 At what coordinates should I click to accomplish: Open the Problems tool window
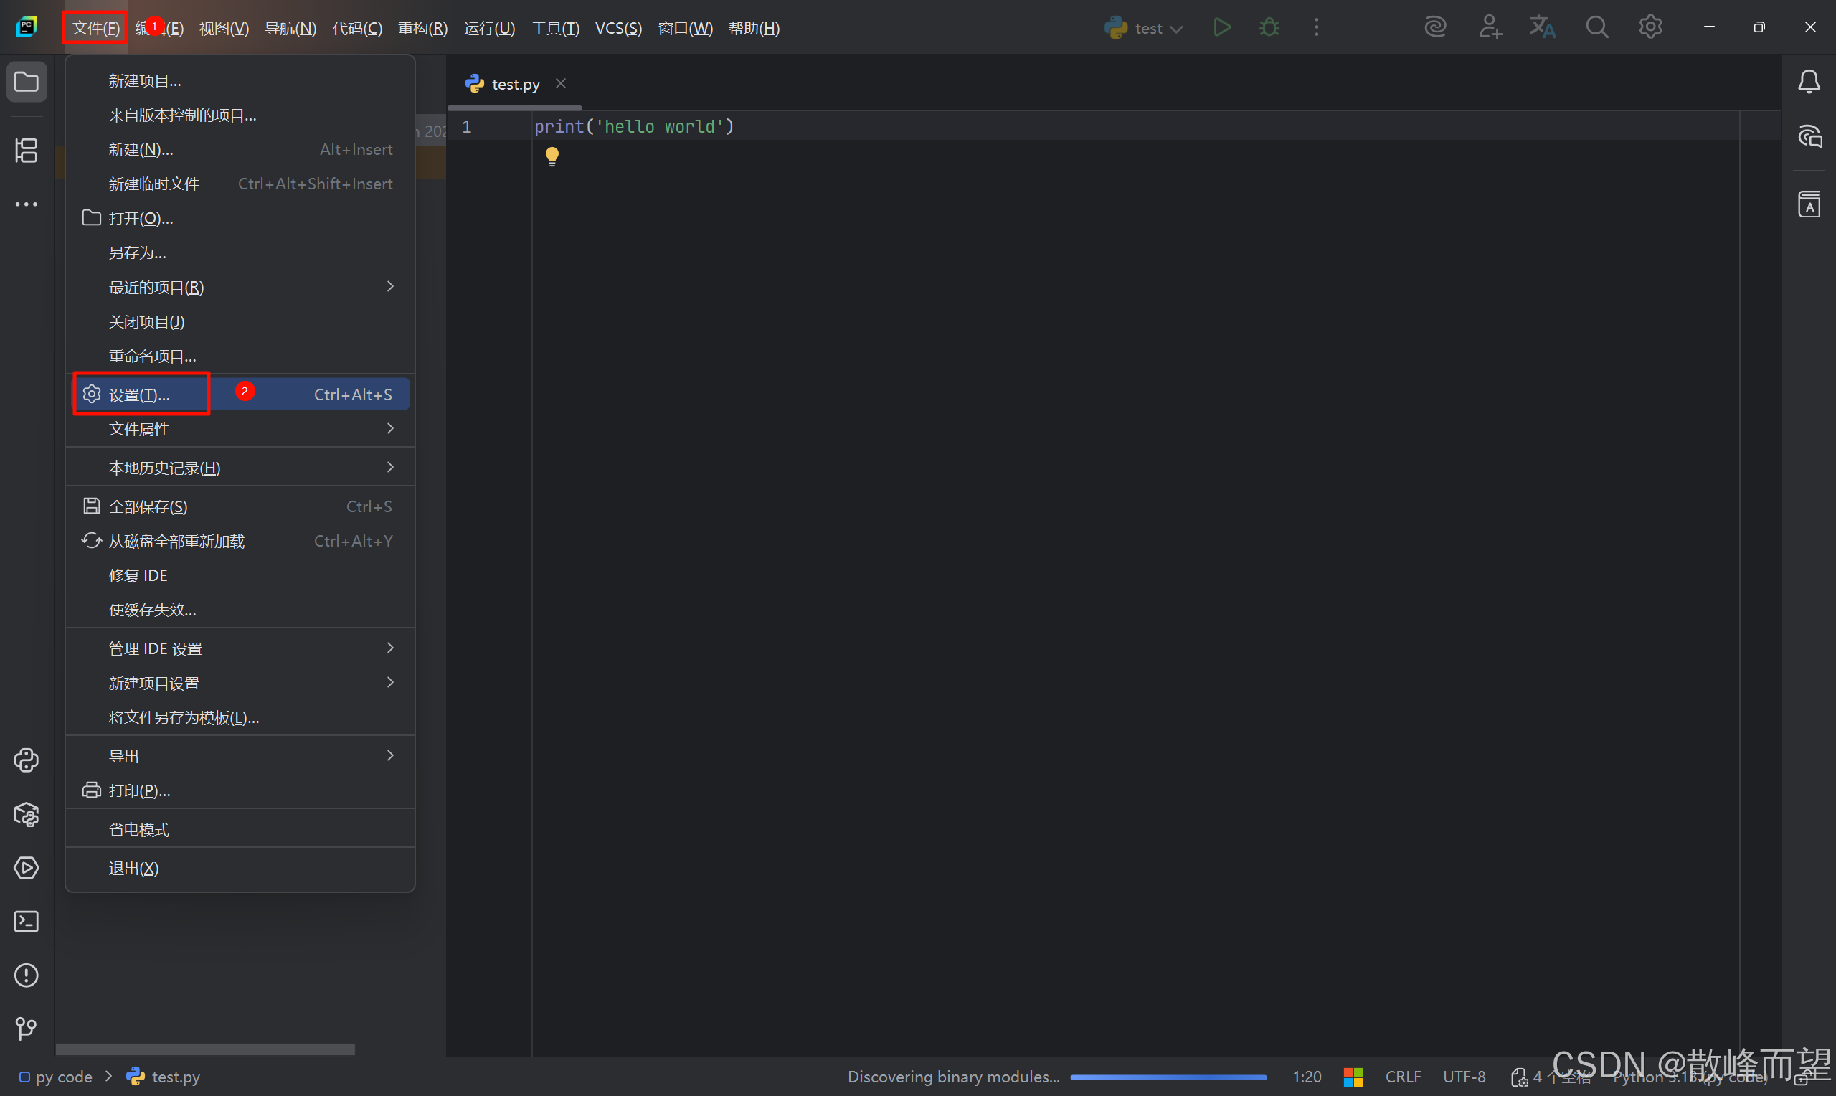pos(27,975)
